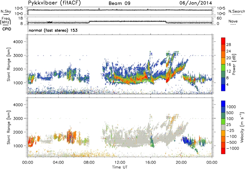The height and width of the screenshot is (169, 245).
Task: Click the '20:00' time axis tick label
Action: tap(181, 163)
